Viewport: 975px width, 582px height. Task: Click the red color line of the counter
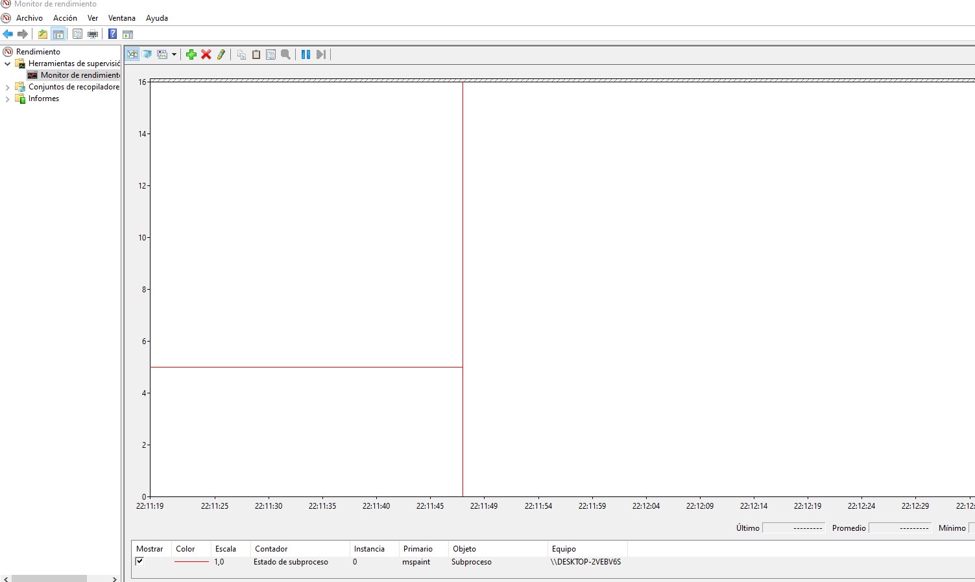click(191, 562)
